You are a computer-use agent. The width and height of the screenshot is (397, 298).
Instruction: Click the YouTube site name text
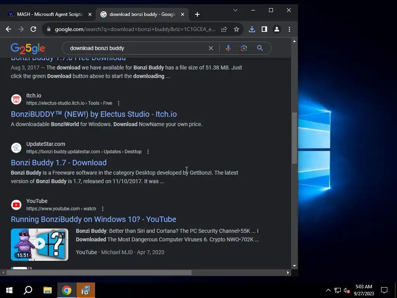tap(37, 201)
